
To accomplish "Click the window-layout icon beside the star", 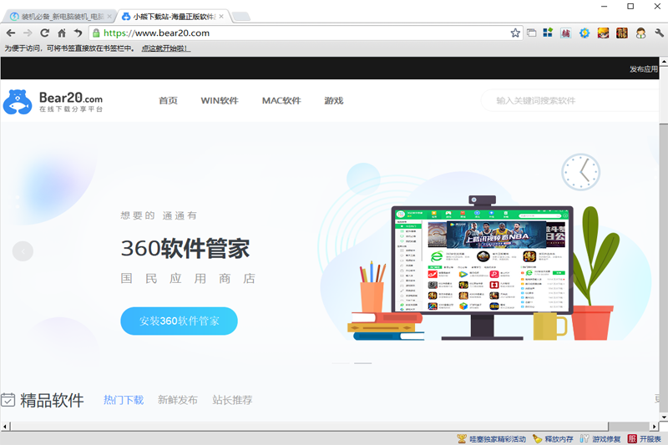I will pyautogui.click(x=531, y=33).
